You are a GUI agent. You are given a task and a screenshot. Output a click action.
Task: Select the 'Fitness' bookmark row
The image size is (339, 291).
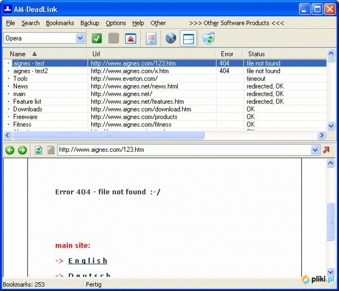[x=165, y=125]
